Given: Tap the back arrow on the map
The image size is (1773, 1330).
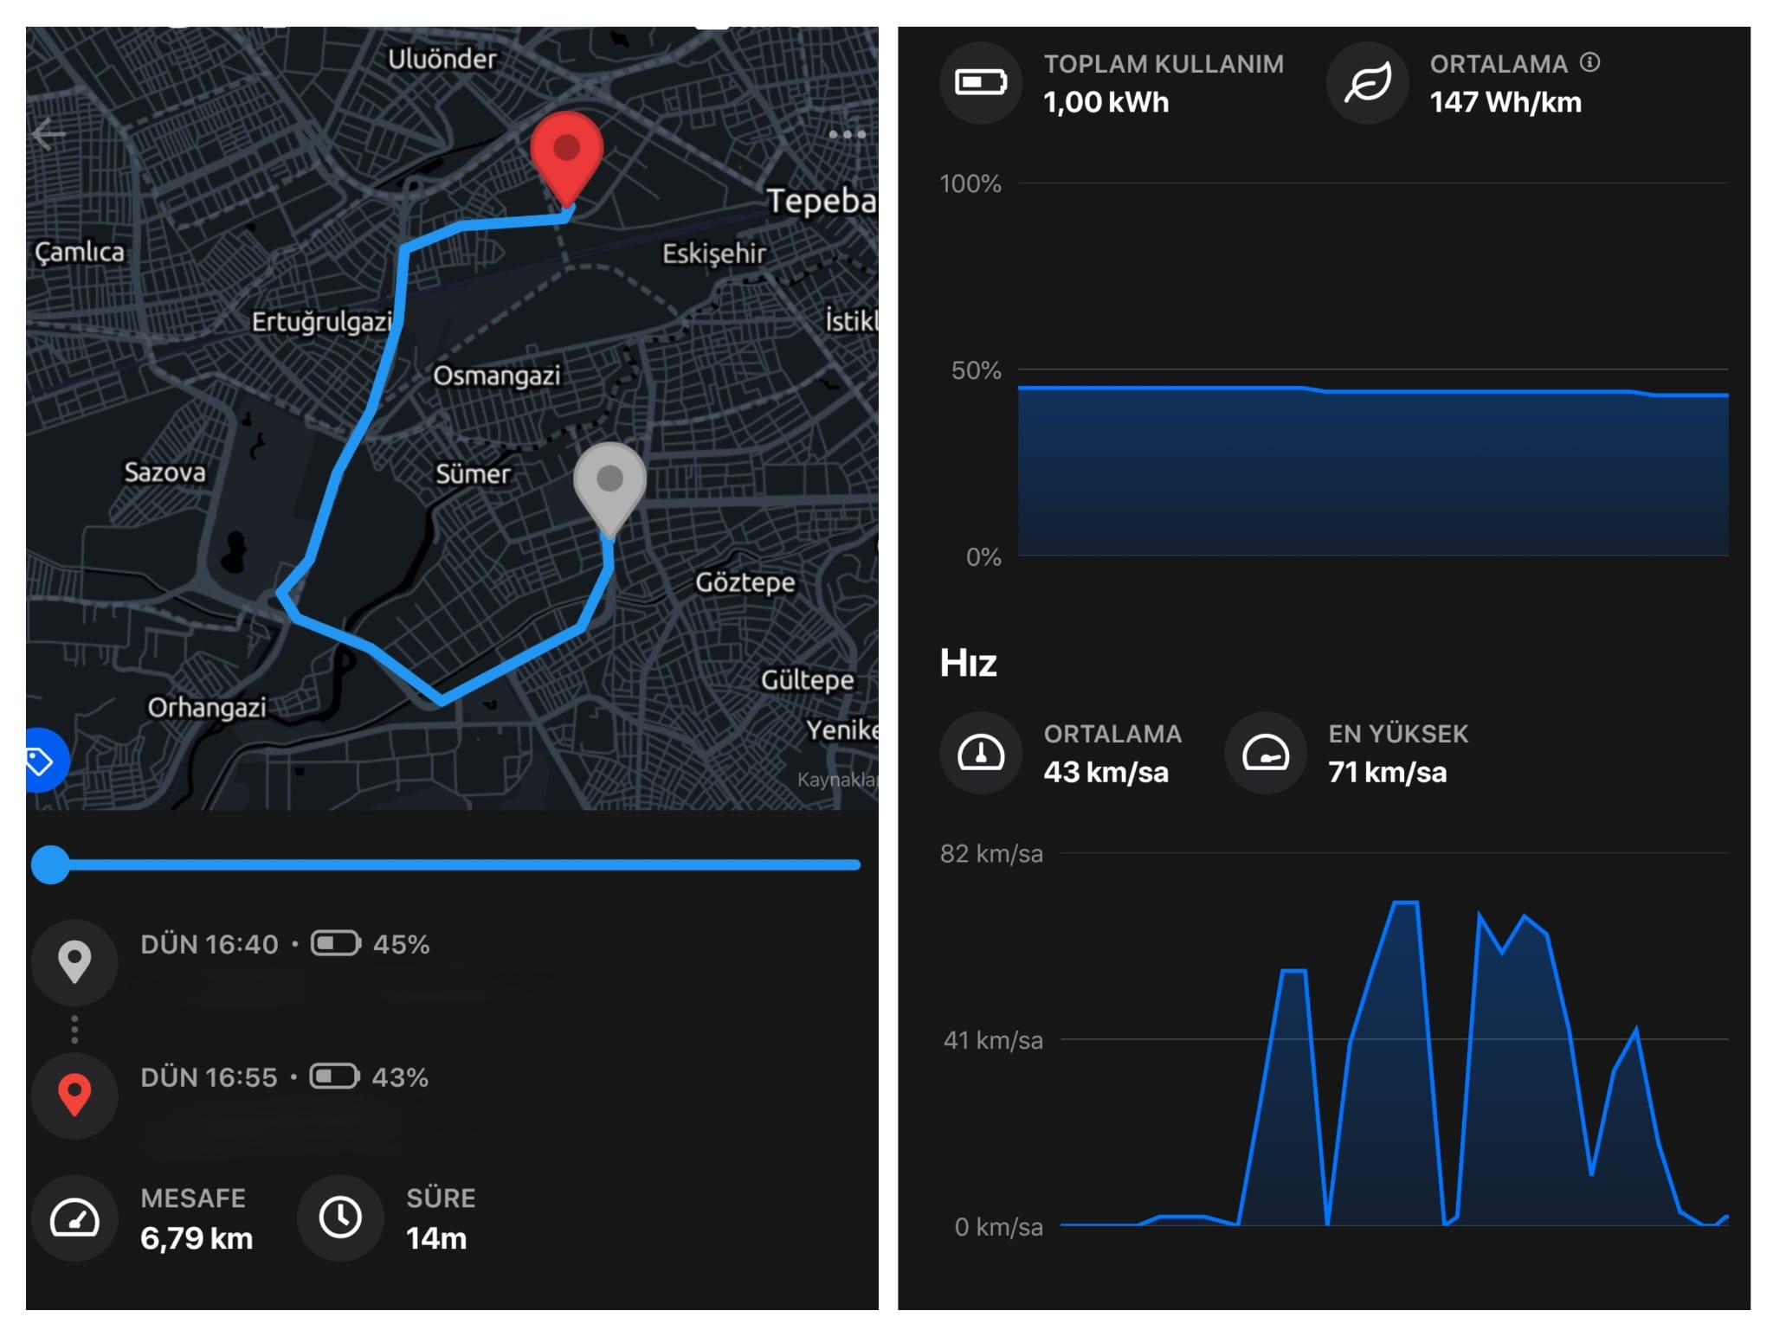Looking at the screenshot, I should (48, 134).
